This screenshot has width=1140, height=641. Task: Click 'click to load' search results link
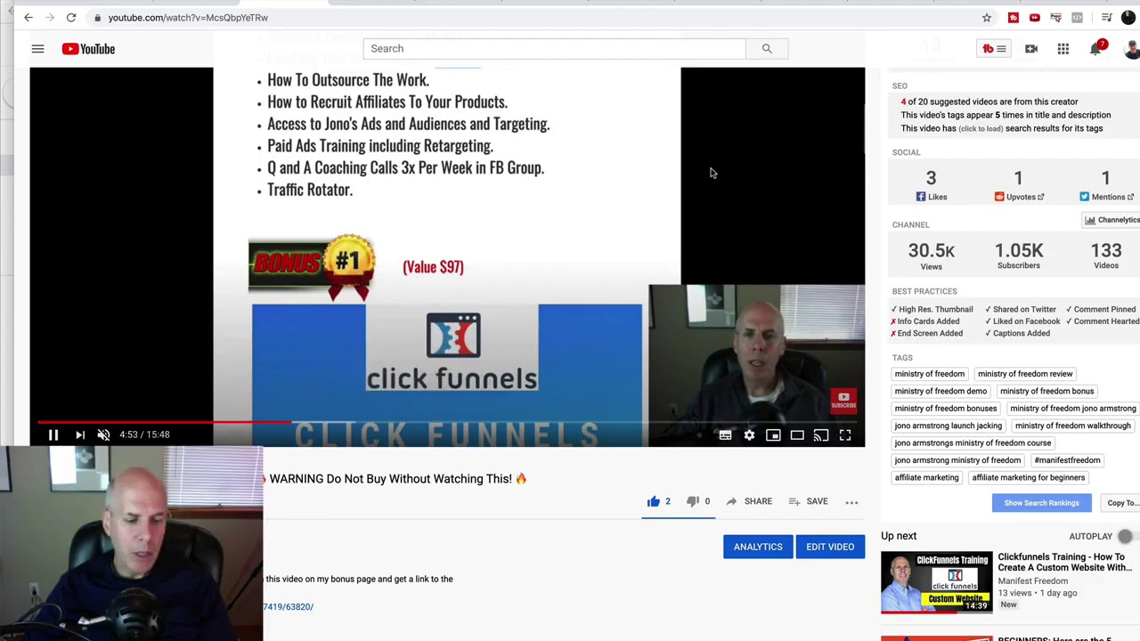click(x=981, y=128)
